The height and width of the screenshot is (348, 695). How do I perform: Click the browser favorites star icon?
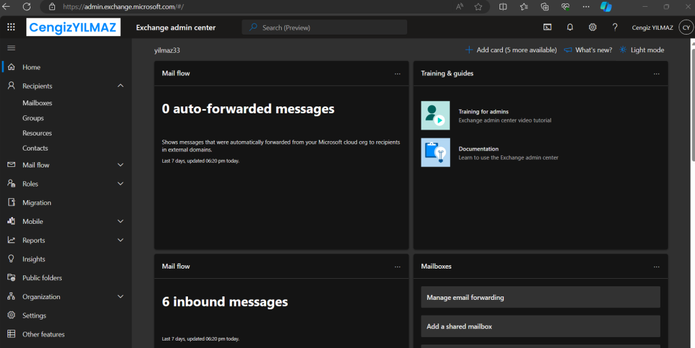click(478, 6)
